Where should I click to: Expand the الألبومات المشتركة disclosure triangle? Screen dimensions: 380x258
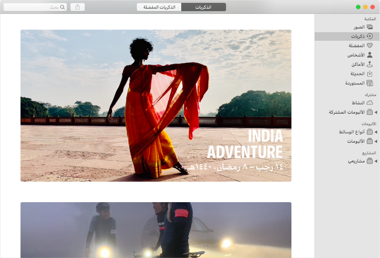376,112
